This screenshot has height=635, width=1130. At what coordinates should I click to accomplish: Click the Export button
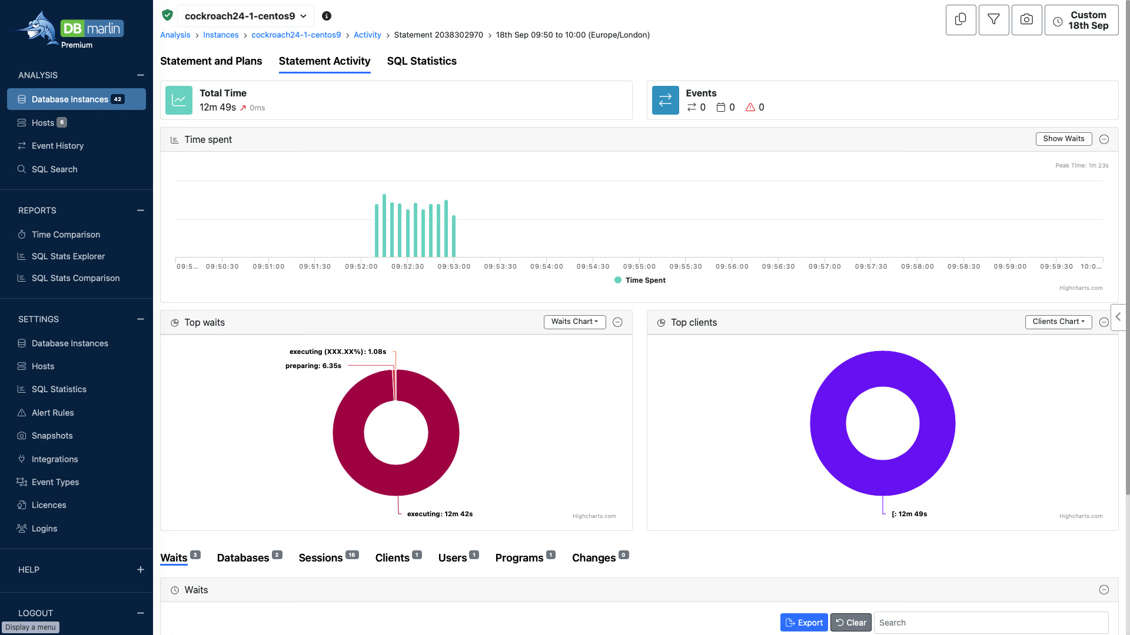point(804,623)
